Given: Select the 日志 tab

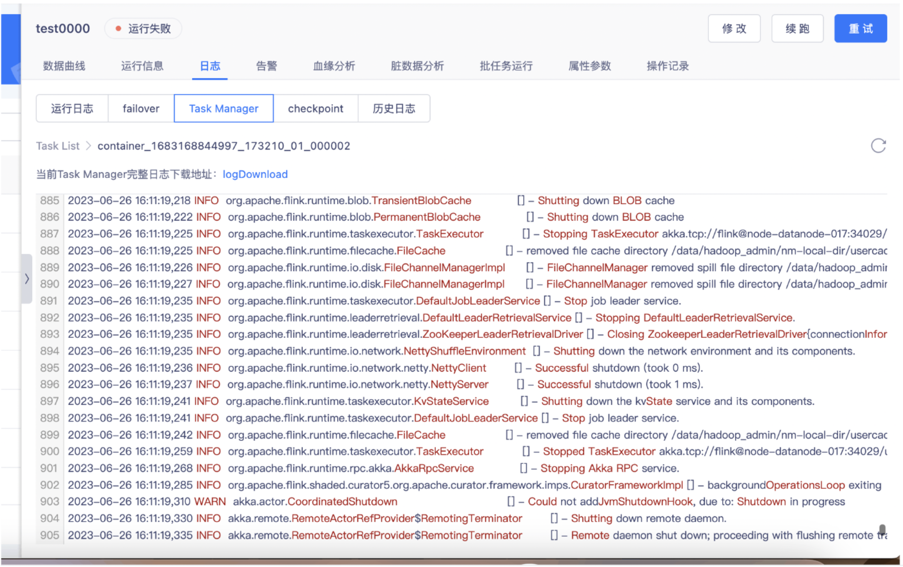Looking at the screenshot, I should click(x=210, y=66).
